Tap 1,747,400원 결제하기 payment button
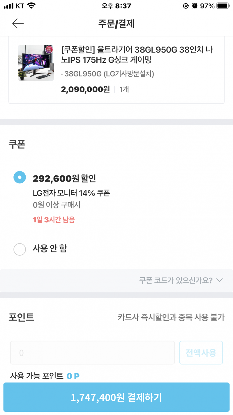This screenshot has height=415, width=233. [116, 397]
